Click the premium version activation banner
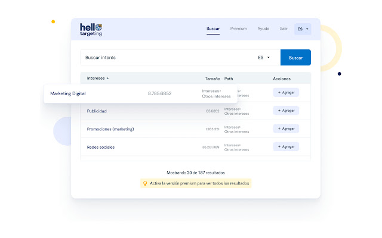The height and width of the screenshot is (238, 382). tap(196, 183)
